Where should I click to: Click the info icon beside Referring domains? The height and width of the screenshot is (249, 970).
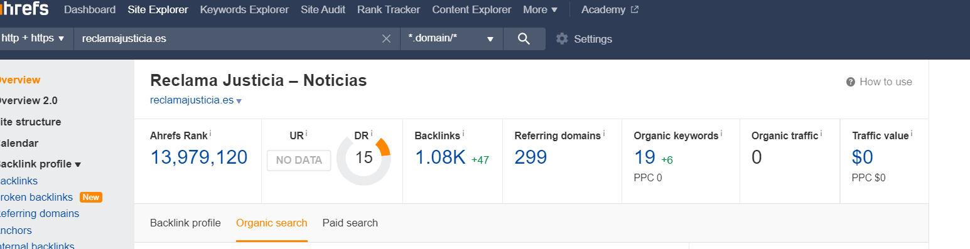tap(604, 134)
